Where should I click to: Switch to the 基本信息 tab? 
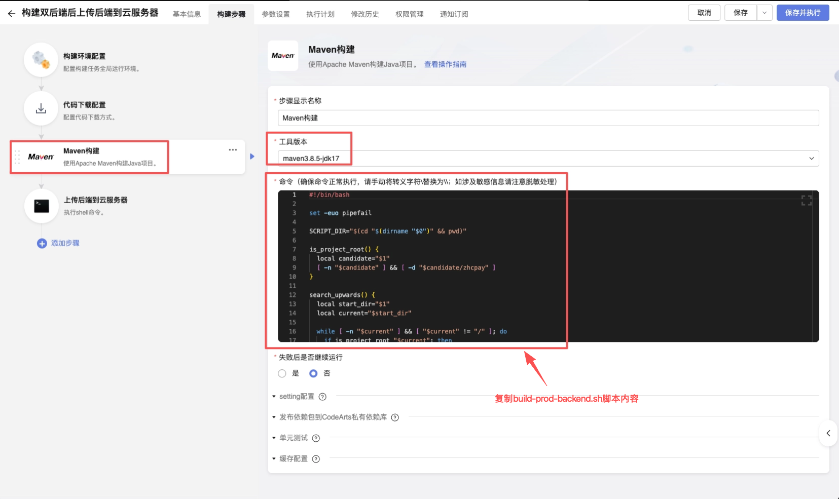[187, 14]
